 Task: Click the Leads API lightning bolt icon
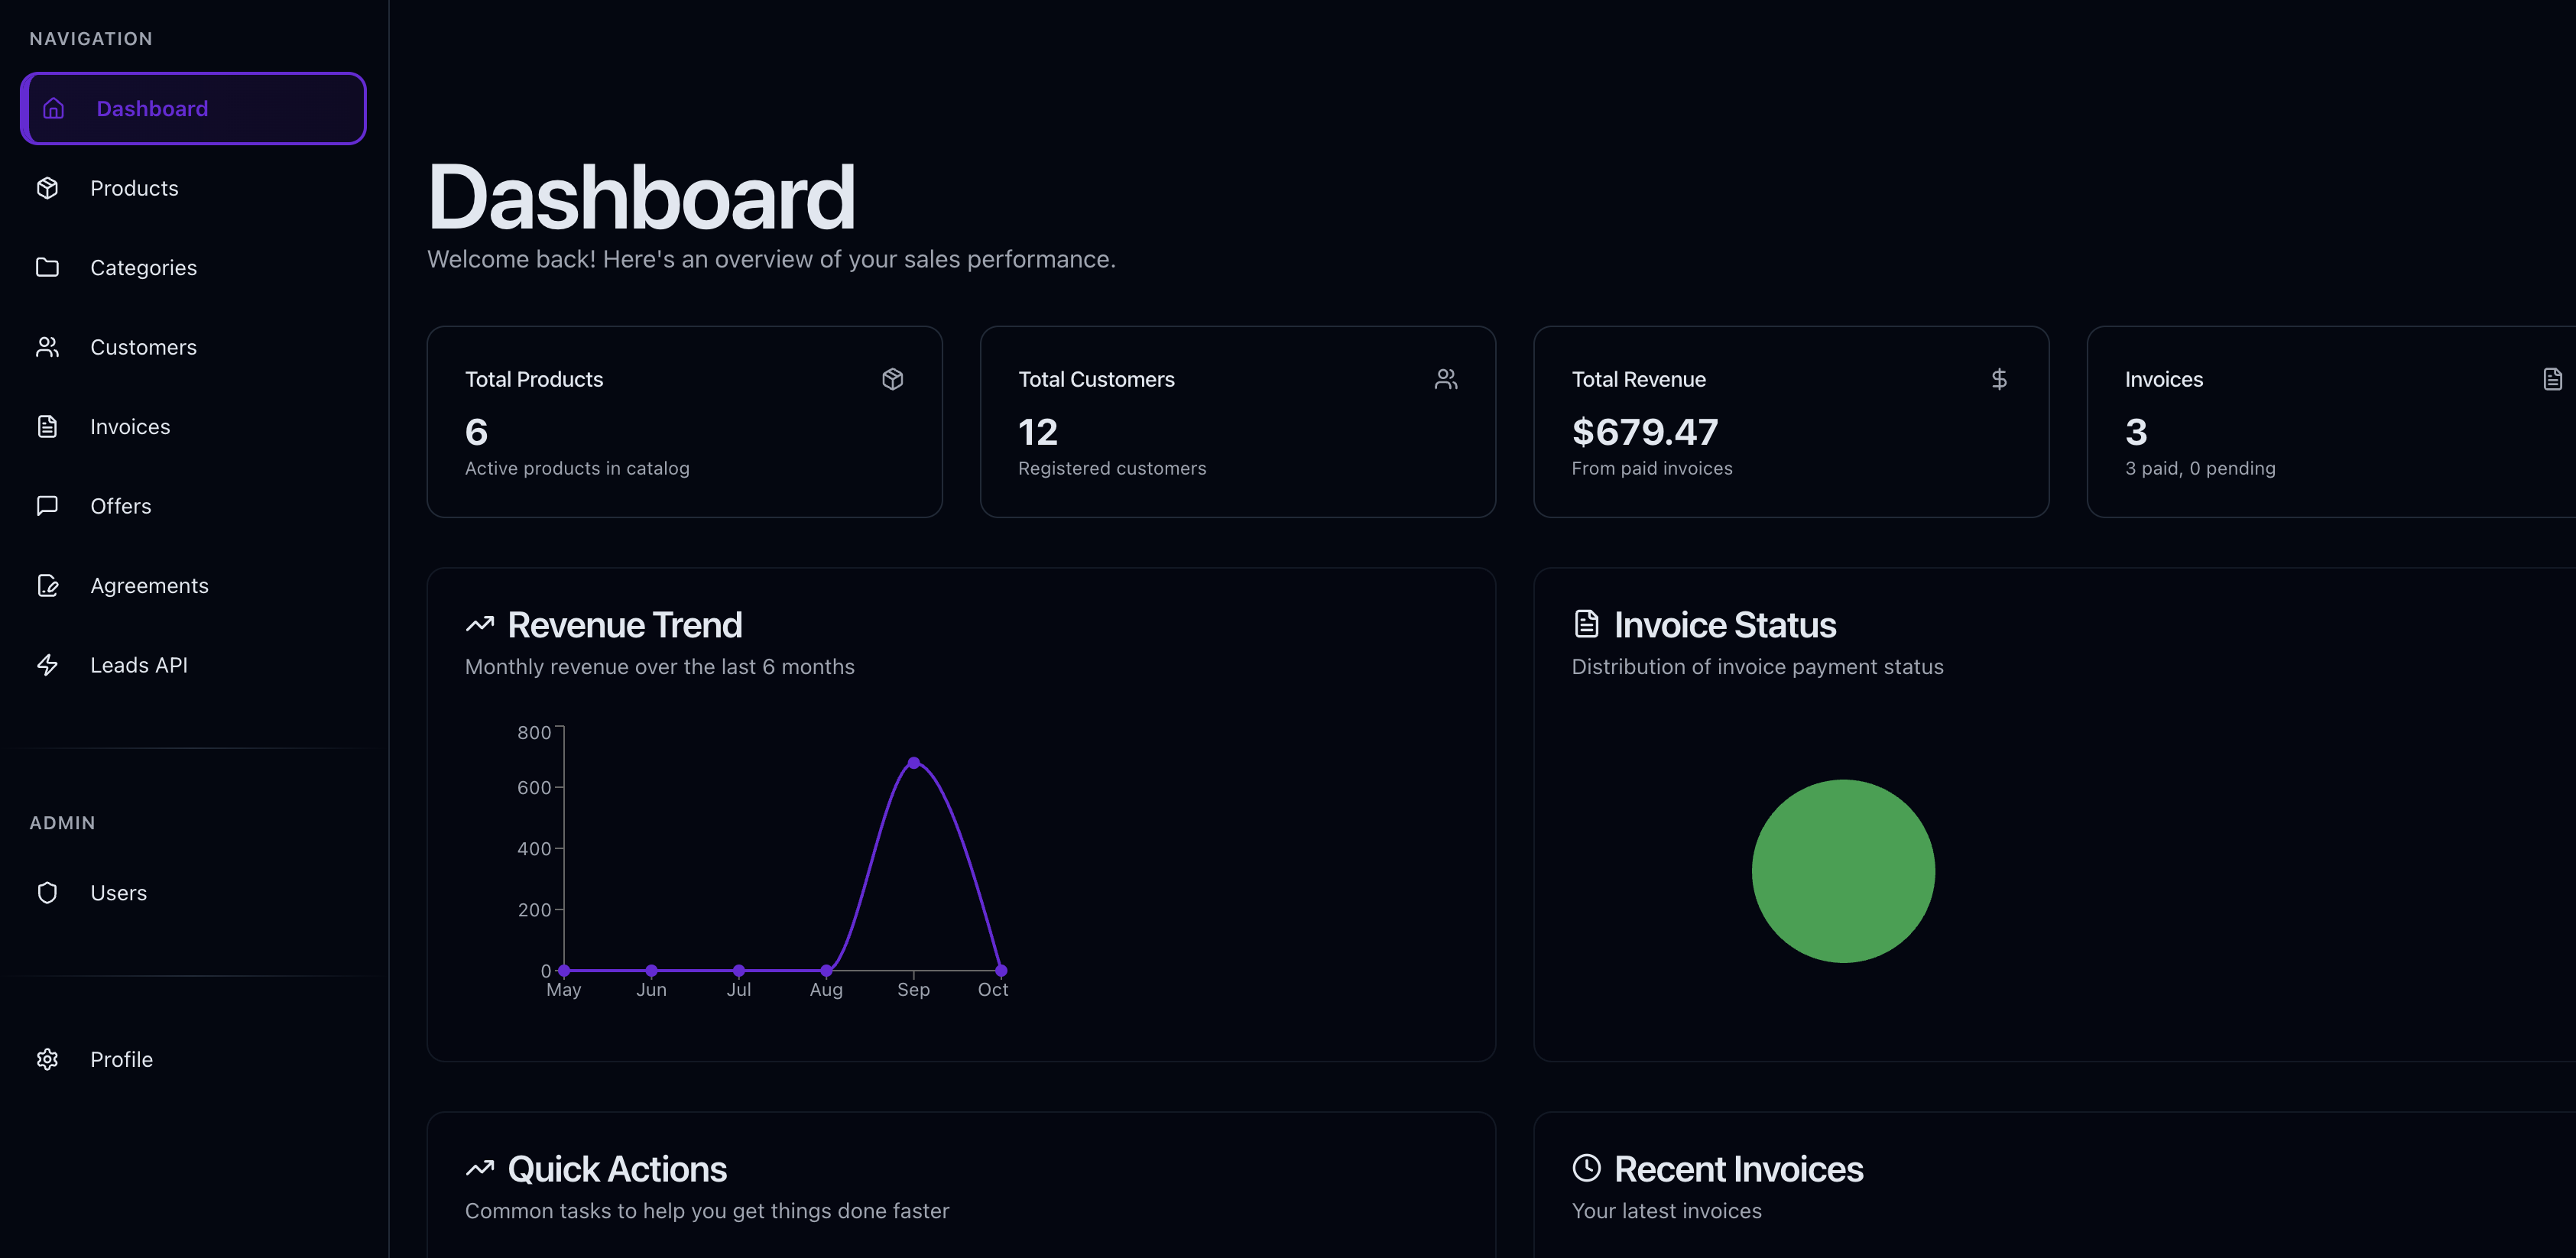coord(47,665)
